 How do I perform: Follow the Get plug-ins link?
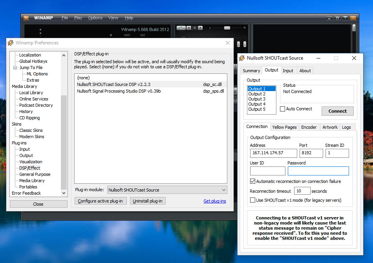pos(215,201)
